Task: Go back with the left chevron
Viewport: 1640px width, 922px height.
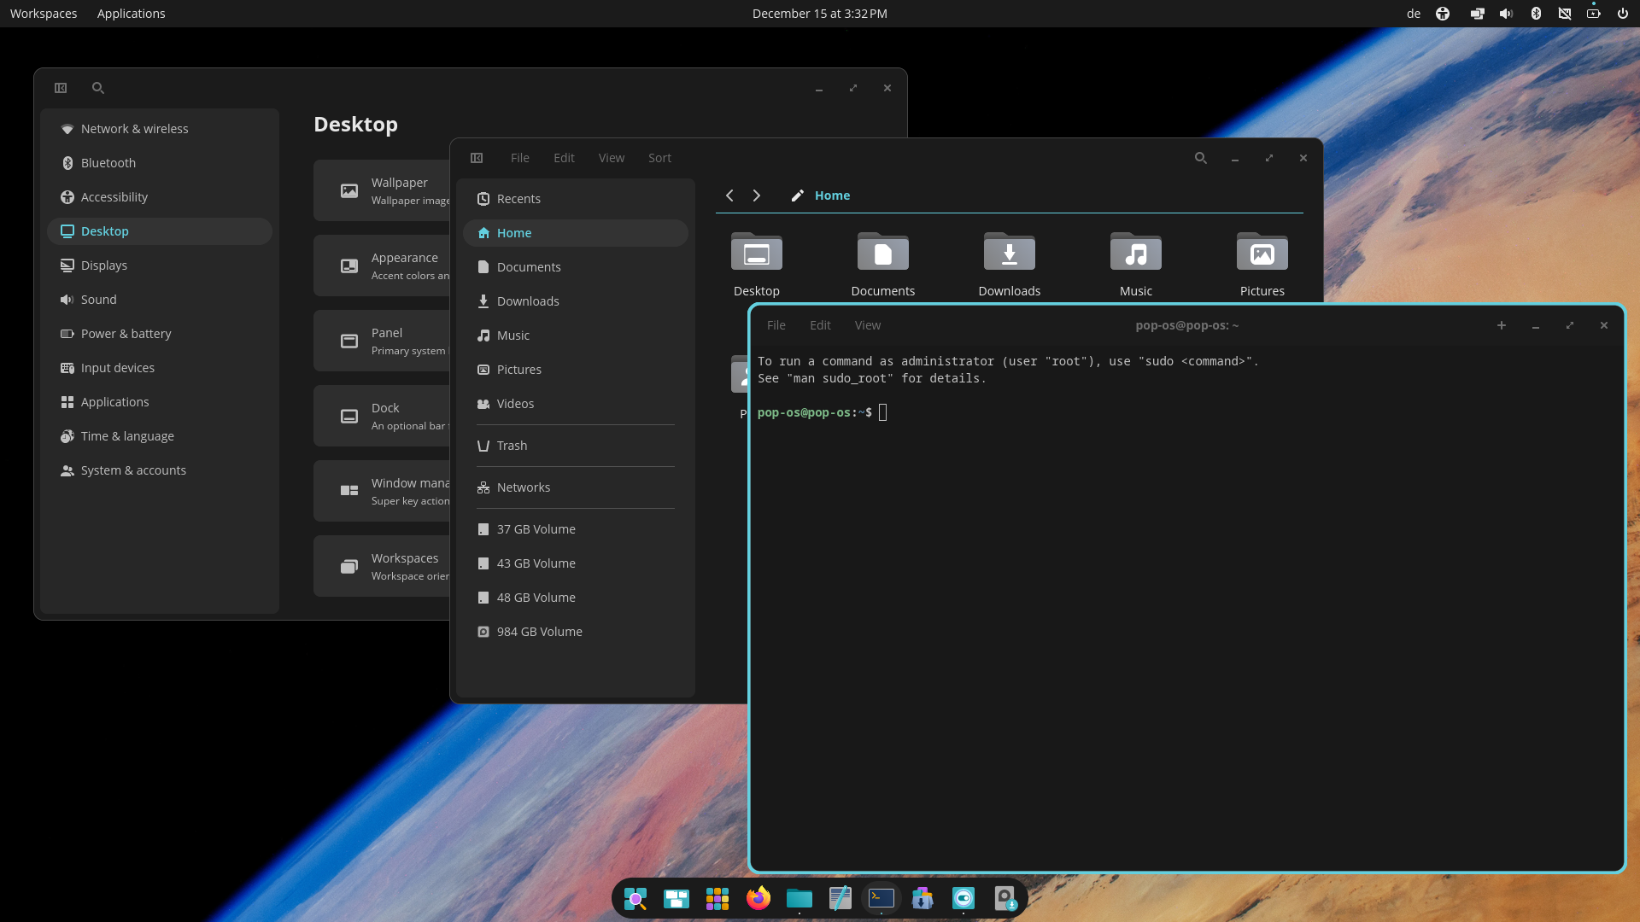Action: point(729,195)
